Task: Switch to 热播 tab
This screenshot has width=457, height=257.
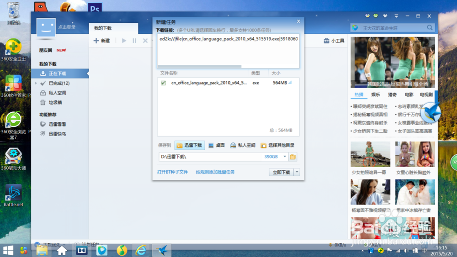Action: pyautogui.click(x=359, y=94)
